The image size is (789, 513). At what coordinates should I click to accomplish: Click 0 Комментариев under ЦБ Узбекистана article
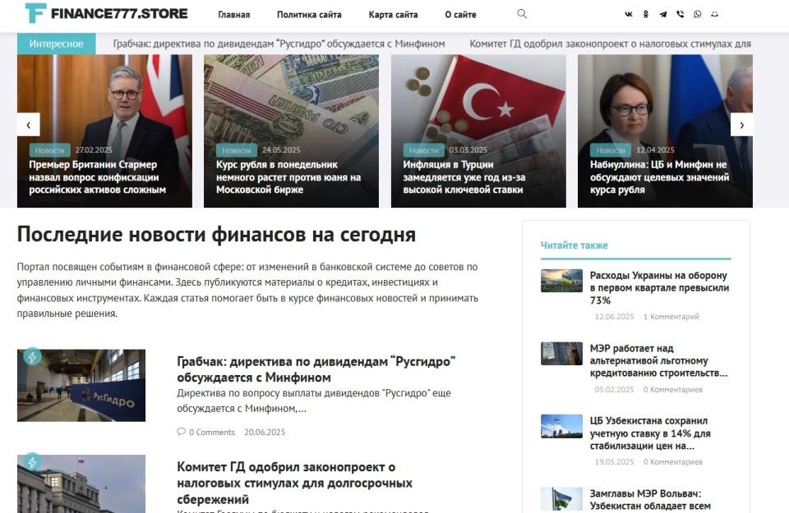(x=673, y=462)
